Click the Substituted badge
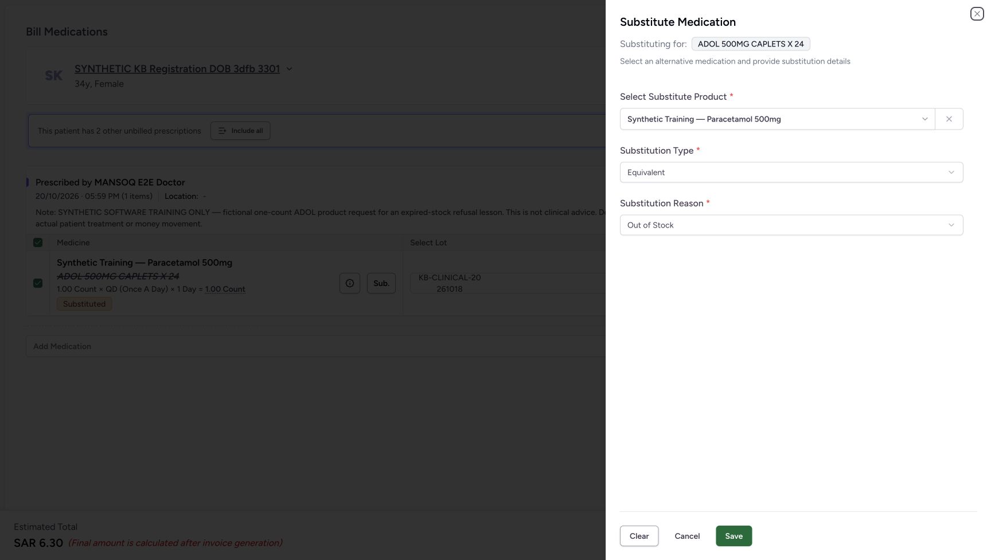991x560 pixels. (84, 304)
